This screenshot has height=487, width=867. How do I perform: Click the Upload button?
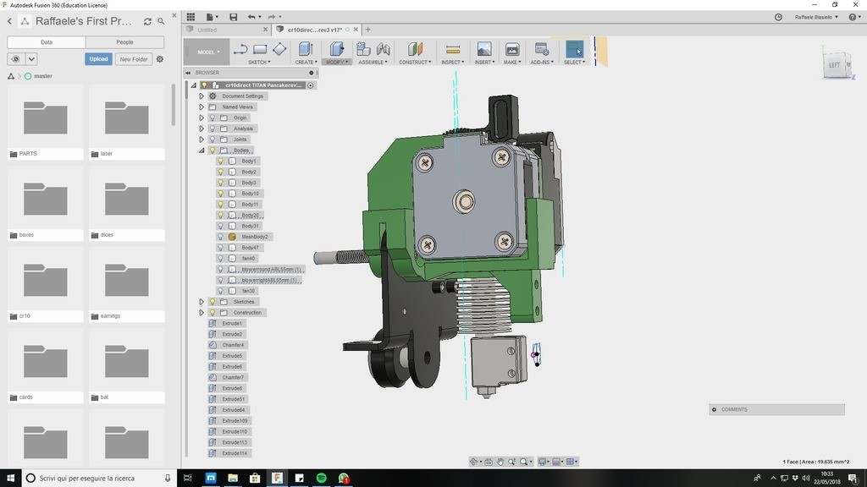click(x=98, y=59)
